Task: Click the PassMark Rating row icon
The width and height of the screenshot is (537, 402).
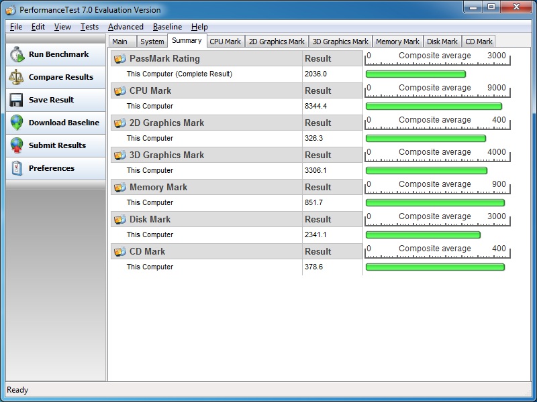Action: click(x=120, y=59)
